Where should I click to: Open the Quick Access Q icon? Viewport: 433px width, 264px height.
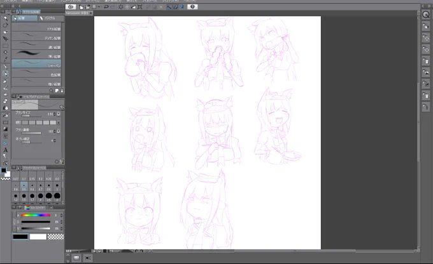(x=426, y=15)
